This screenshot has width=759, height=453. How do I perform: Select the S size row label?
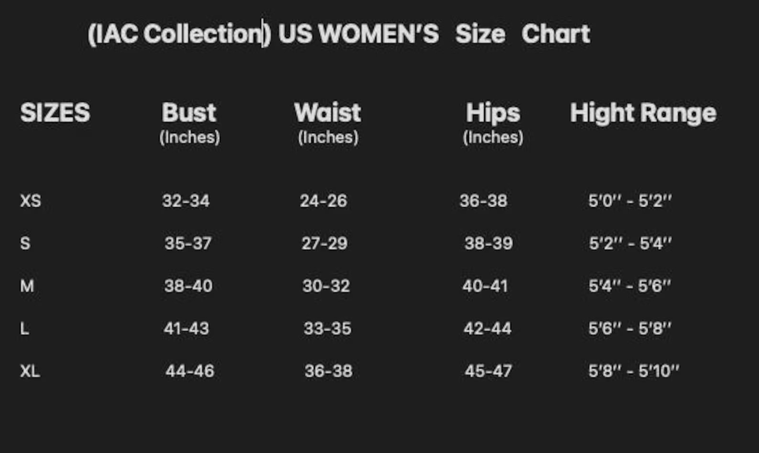tap(25, 243)
